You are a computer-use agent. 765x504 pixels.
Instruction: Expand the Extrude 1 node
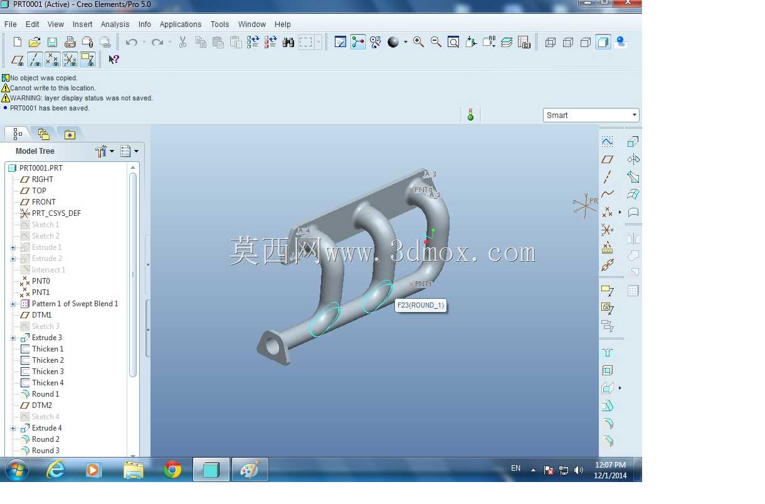[13, 247]
